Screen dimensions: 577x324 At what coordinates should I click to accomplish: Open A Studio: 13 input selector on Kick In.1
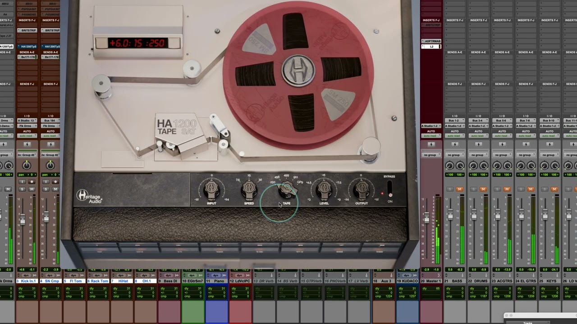click(27, 121)
